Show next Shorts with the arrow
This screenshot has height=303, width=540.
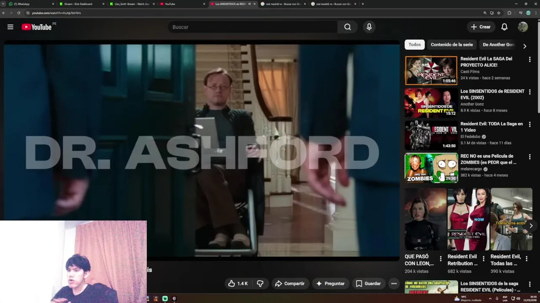[x=531, y=226]
